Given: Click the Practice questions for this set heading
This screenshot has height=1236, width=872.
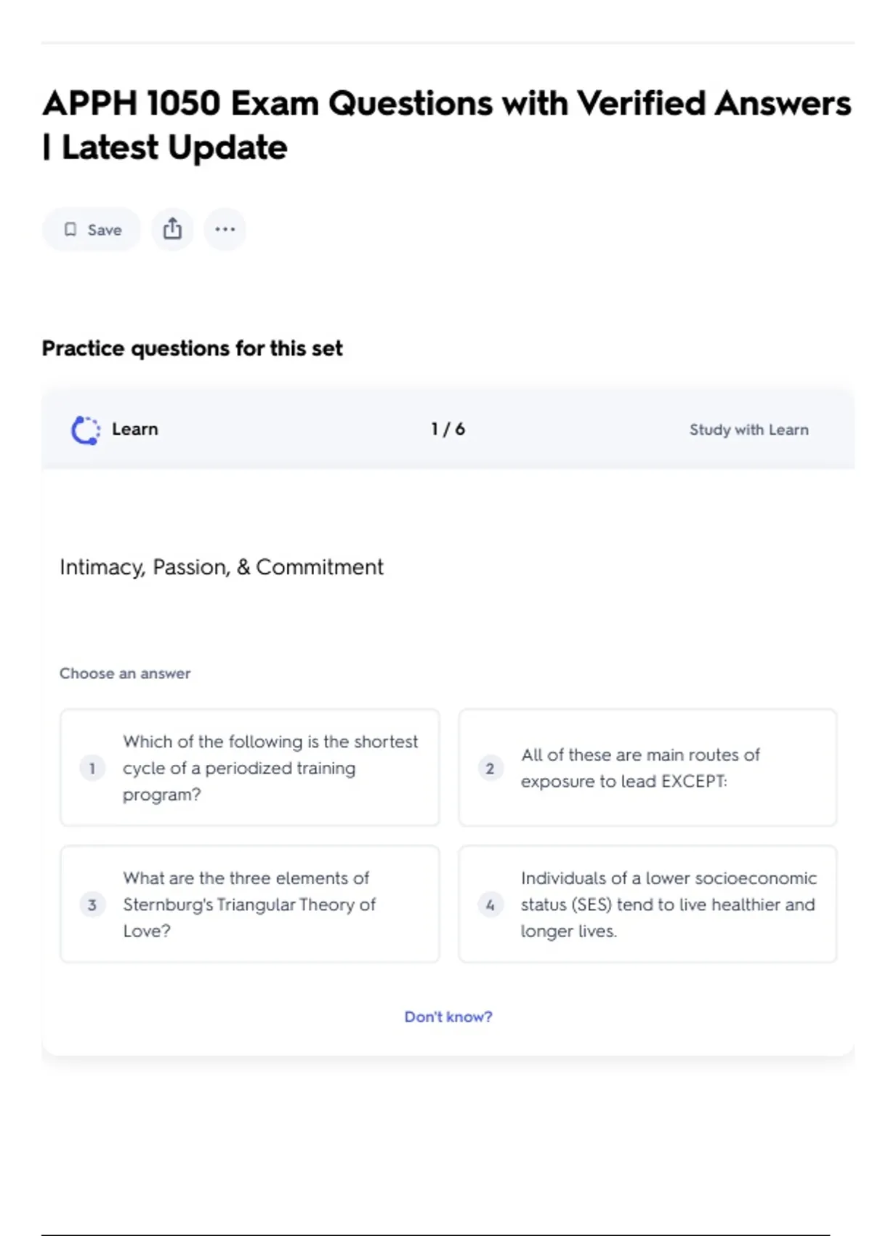Looking at the screenshot, I should tap(192, 349).
